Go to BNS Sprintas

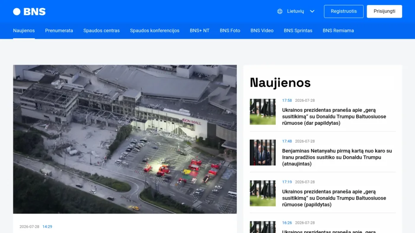(298, 31)
